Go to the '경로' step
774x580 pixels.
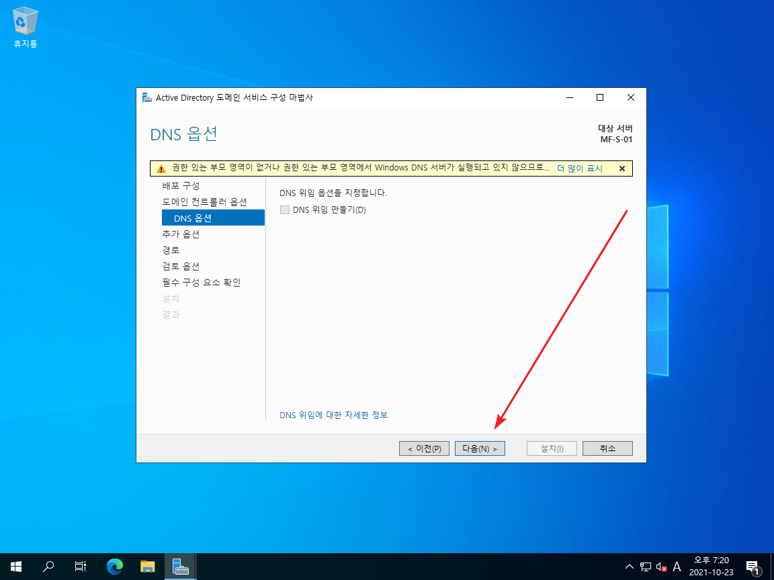pyautogui.click(x=171, y=250)
